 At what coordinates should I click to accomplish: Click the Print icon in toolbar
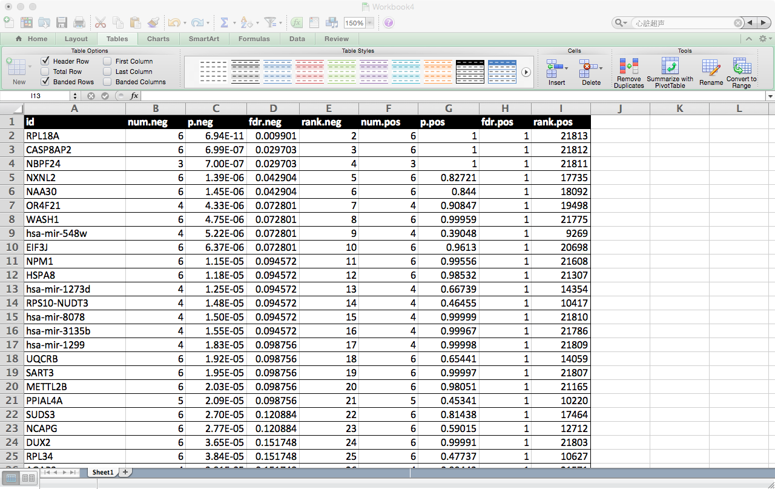(x=79, y=23)
